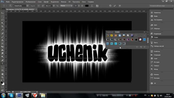Select the Smudge tool
The width and height of the screenshot is (174, 98).
pyautogui.click(x=2, y=54)
